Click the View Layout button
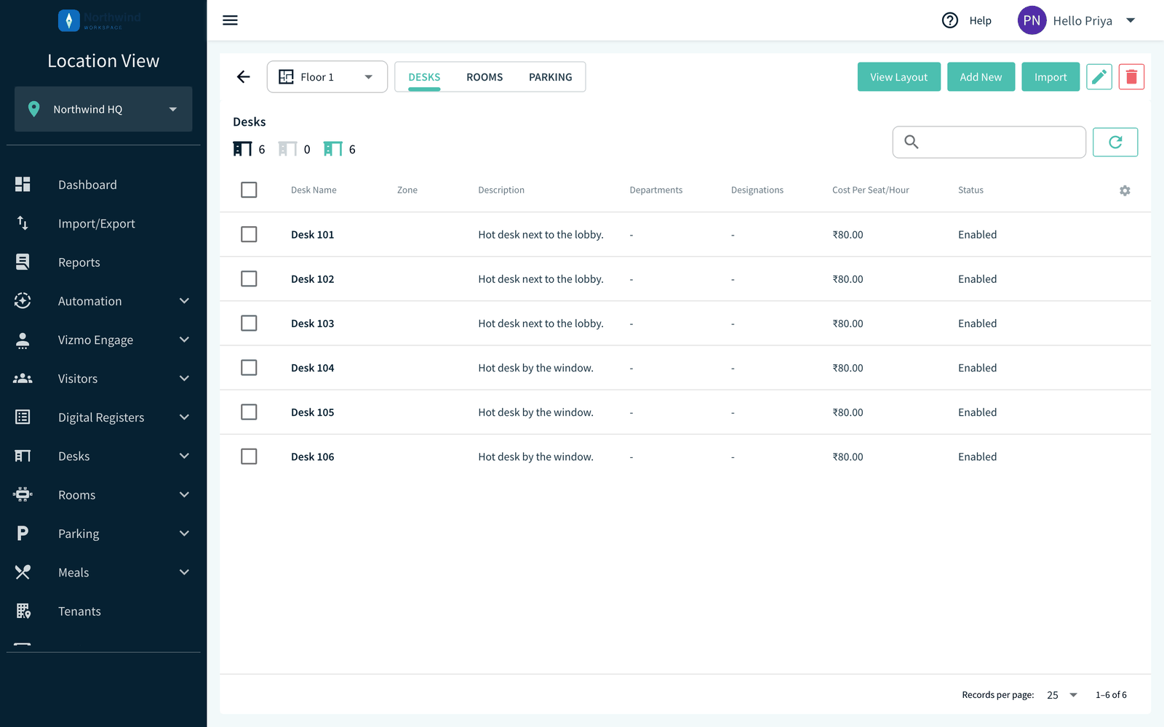The height and width of the screenshot is (727, 1164). (x=899, y=77)
